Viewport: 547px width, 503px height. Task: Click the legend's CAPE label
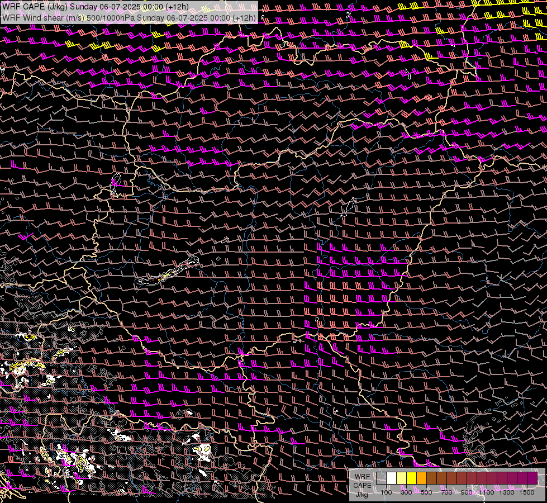pos(362,486)
